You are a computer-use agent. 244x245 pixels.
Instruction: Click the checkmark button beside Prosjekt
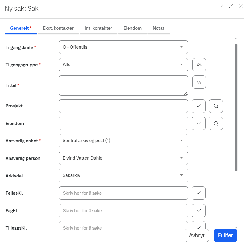[x=198, y=106]
